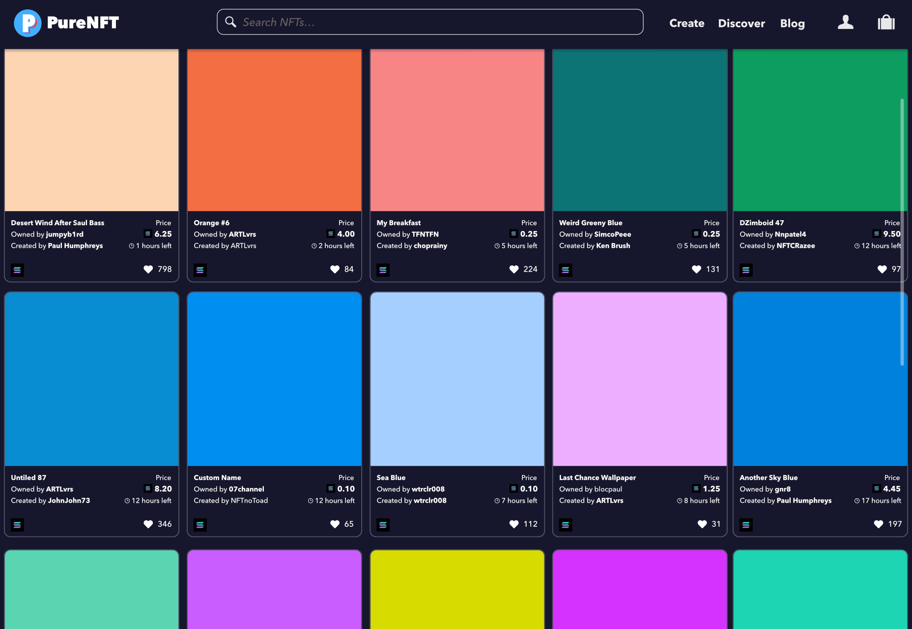This screenshot has width=912, height=629.
Task: Click the 6.25 price on Desert Wind
Action: click(x=163, y=234)
